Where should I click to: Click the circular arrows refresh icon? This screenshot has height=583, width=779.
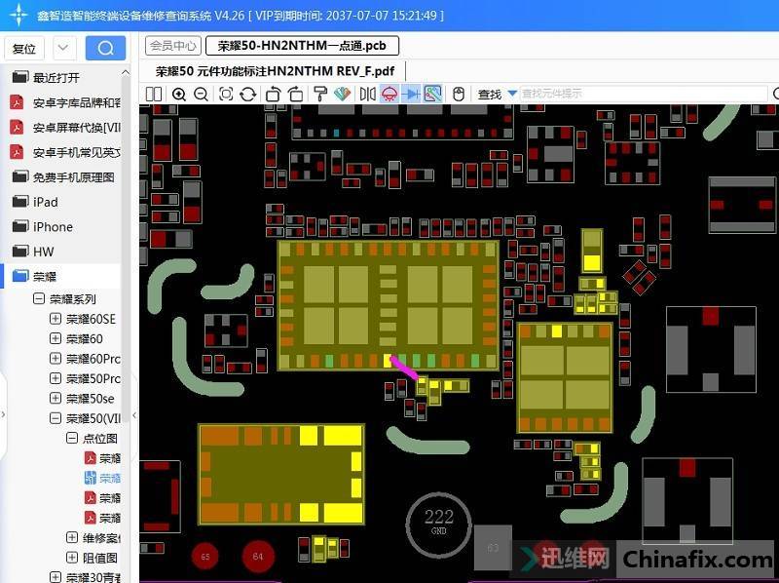coord(248,94)
